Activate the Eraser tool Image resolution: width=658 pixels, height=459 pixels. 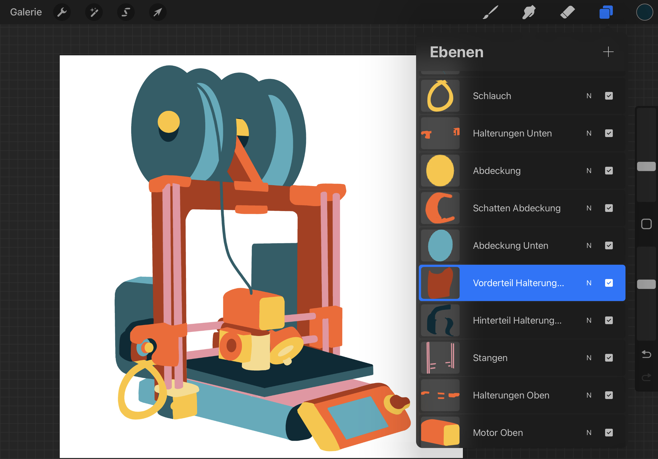[x=567, y=12]
